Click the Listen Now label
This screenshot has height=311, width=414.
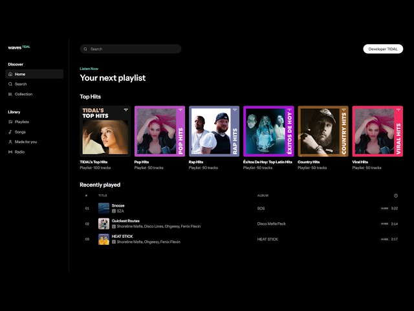[x=89, y=69]
